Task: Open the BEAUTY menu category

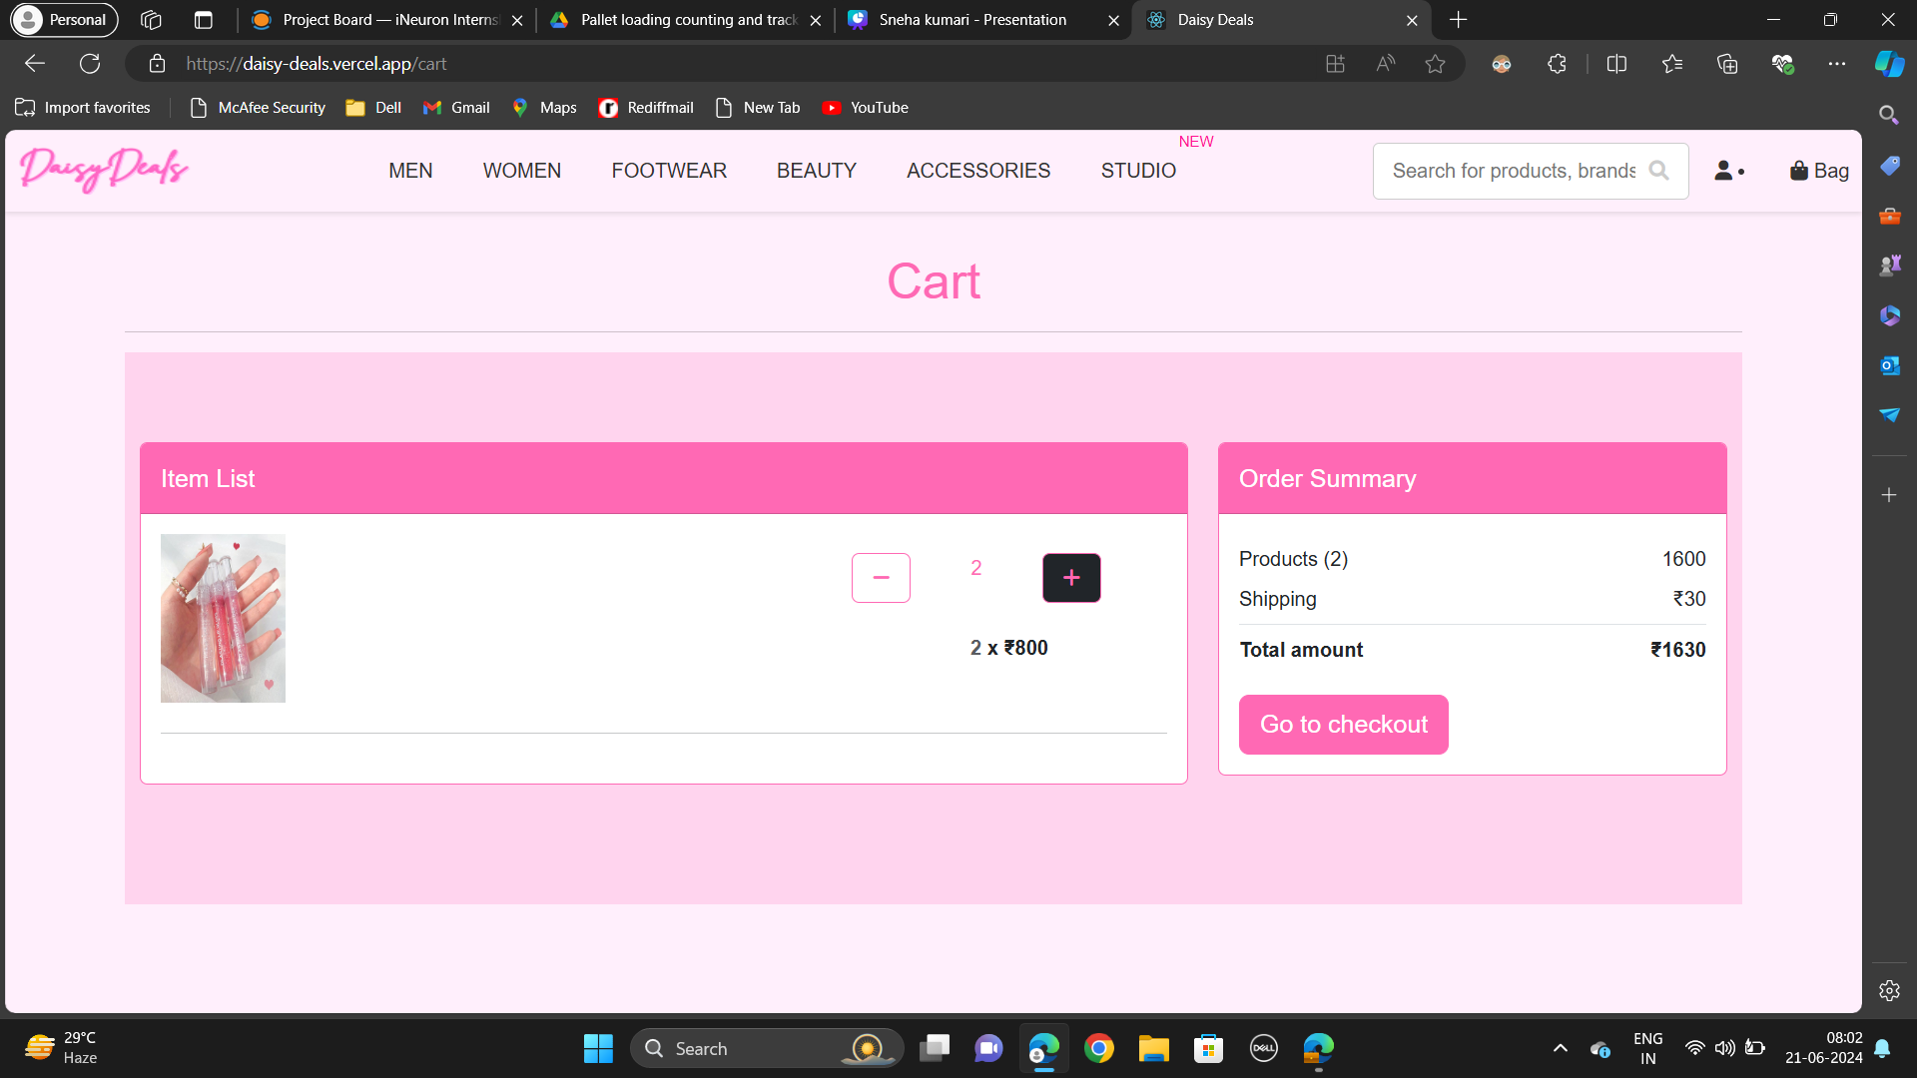Action: [816, 171]
